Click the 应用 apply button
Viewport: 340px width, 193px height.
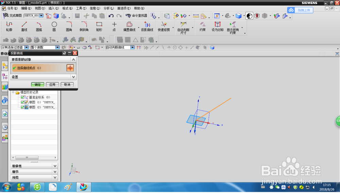click(52, 85)
